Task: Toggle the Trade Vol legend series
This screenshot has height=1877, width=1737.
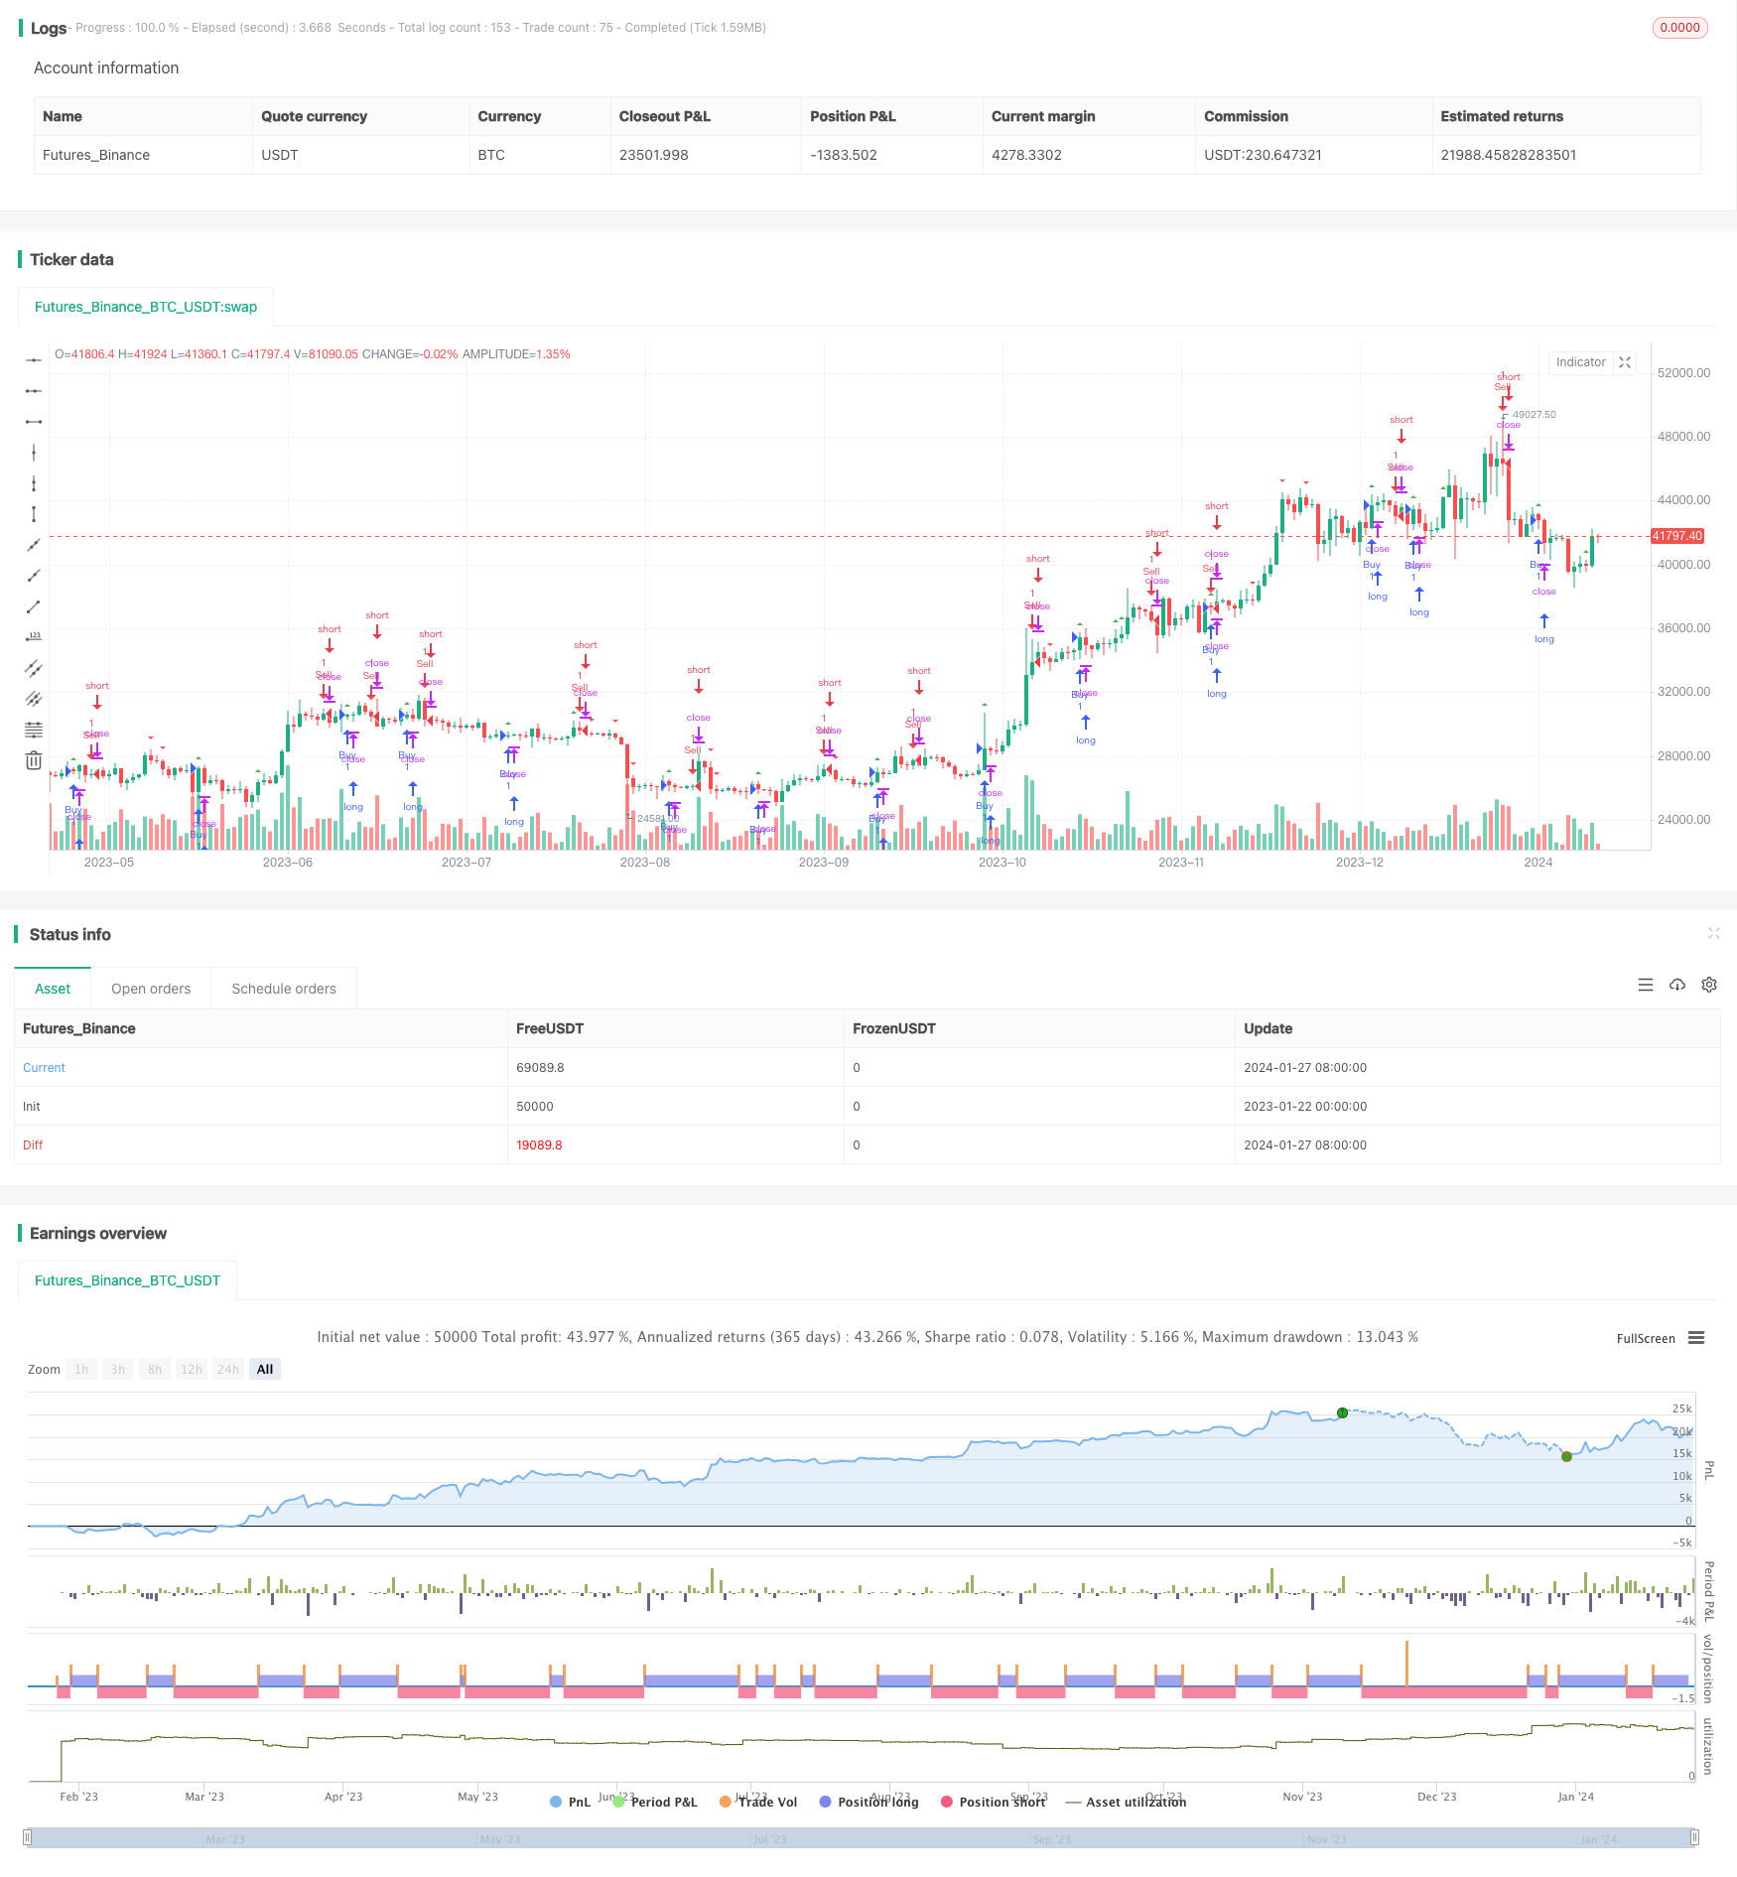Action: tap(758, 1802)
